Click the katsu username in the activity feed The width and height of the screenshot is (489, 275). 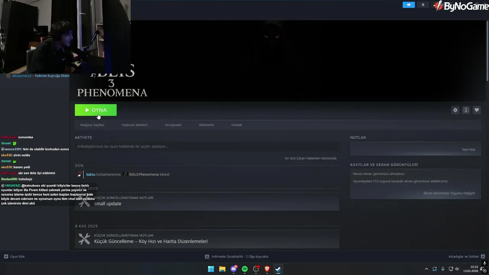[x=91, y=175]
